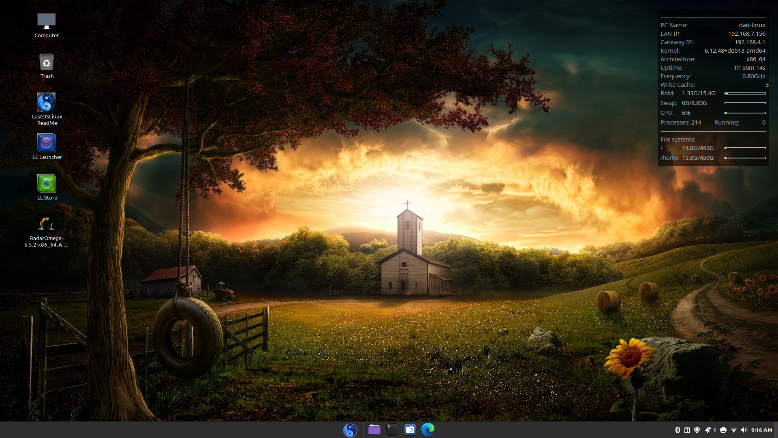This screenshot has height=438, width=778.
Task: Click the show desktop strip at taskbar edge
Action: tap(776, 430)
